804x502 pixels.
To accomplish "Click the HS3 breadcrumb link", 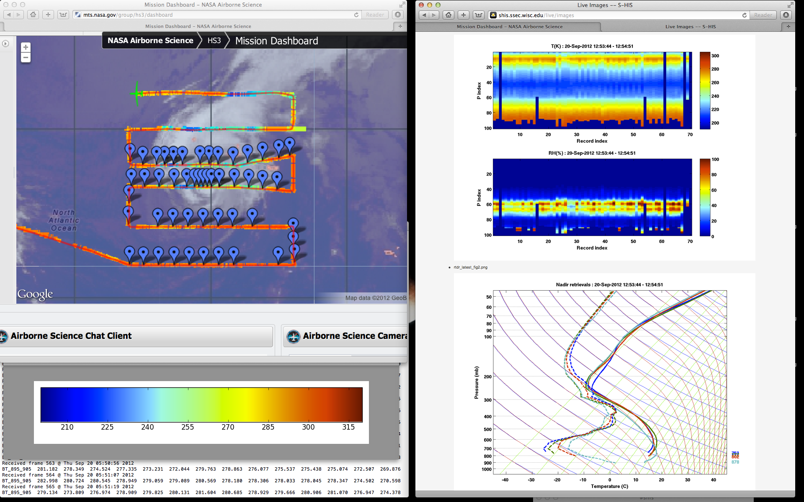I will (x=214, y=41).
